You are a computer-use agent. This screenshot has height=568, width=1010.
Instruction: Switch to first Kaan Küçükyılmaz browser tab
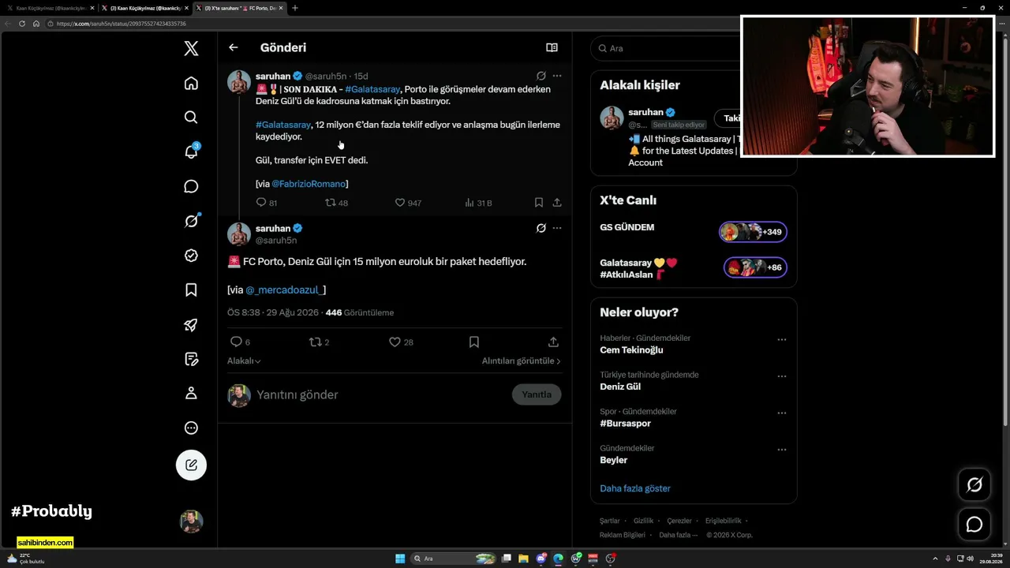coord(50,8)
